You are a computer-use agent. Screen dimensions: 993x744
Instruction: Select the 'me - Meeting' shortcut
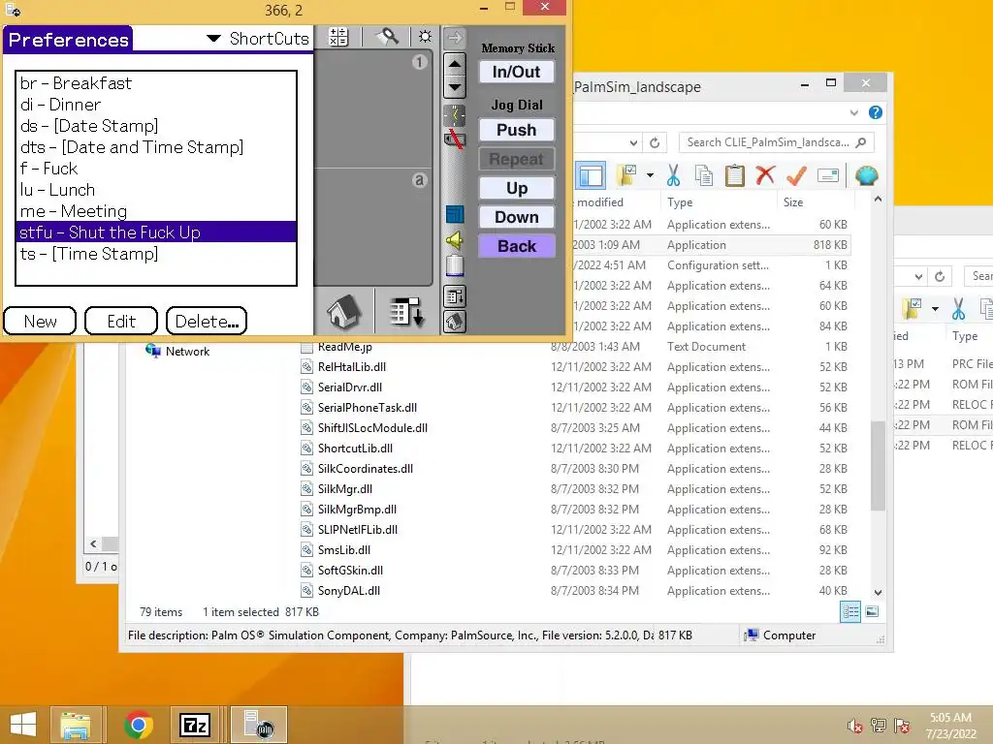point(156,211)
